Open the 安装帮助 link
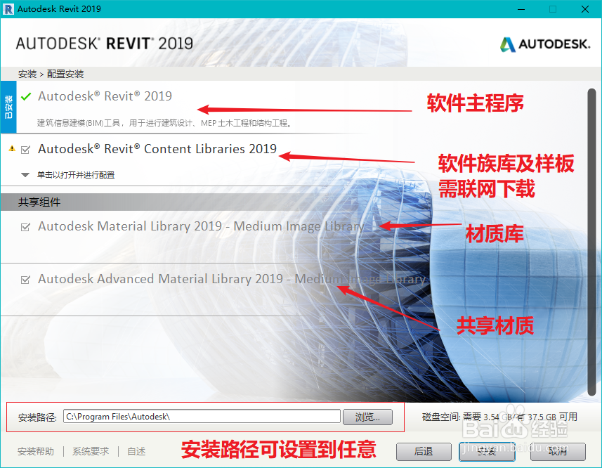Viewport: 602px width, 468px height. pos(36,451)
